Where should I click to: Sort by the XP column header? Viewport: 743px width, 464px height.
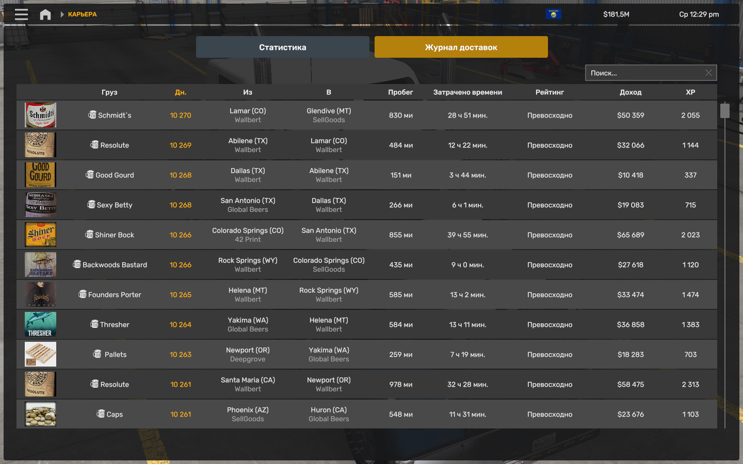[x=690, y=92]
